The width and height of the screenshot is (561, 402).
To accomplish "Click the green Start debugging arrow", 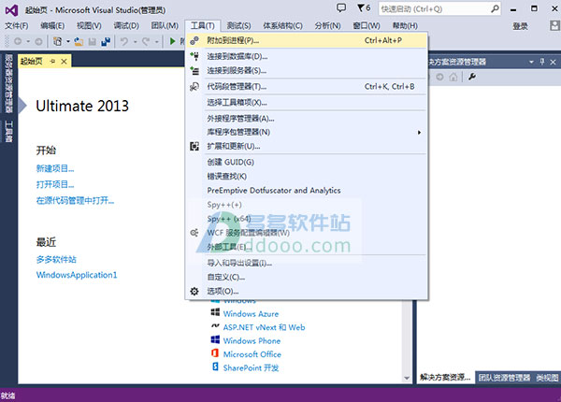I will (172, 41).
